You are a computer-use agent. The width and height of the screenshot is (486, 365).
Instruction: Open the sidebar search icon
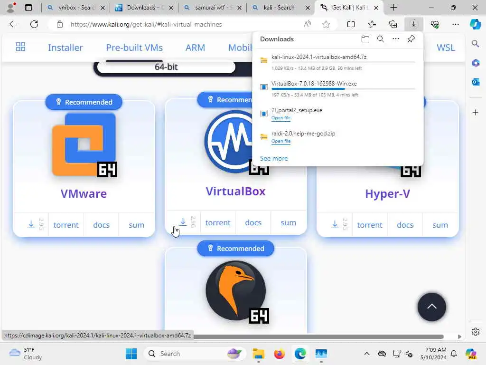point(476,43)
